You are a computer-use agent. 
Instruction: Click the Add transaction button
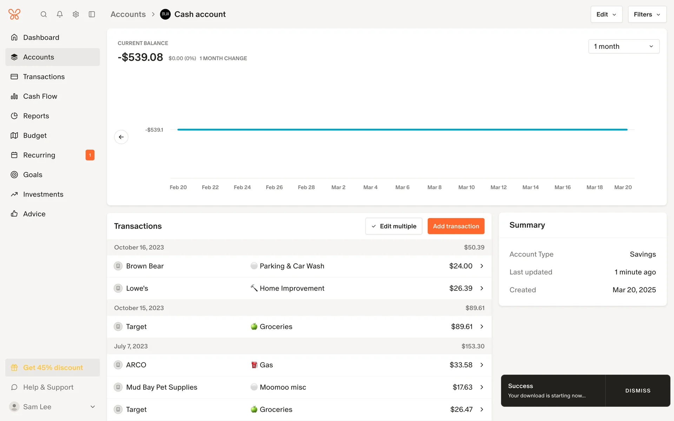tap(456, 226)
